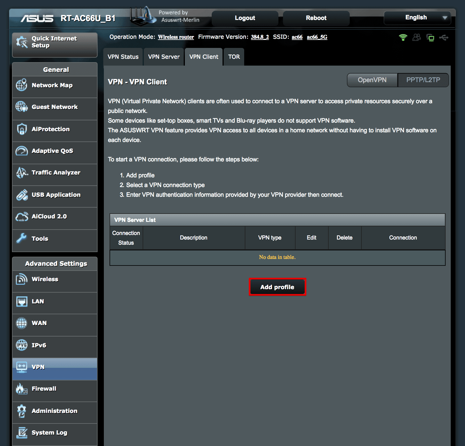Open the Traffic Analyzer
This screenshot has width=465, height=446.
coord(56,173)
